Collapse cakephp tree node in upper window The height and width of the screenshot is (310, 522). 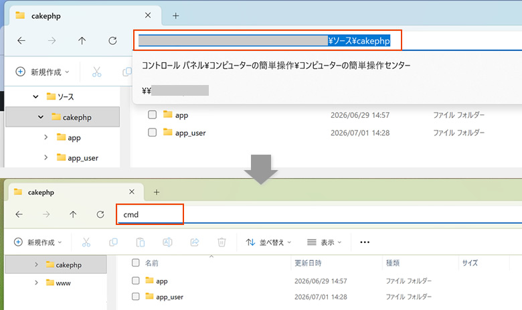pos(41,117)
